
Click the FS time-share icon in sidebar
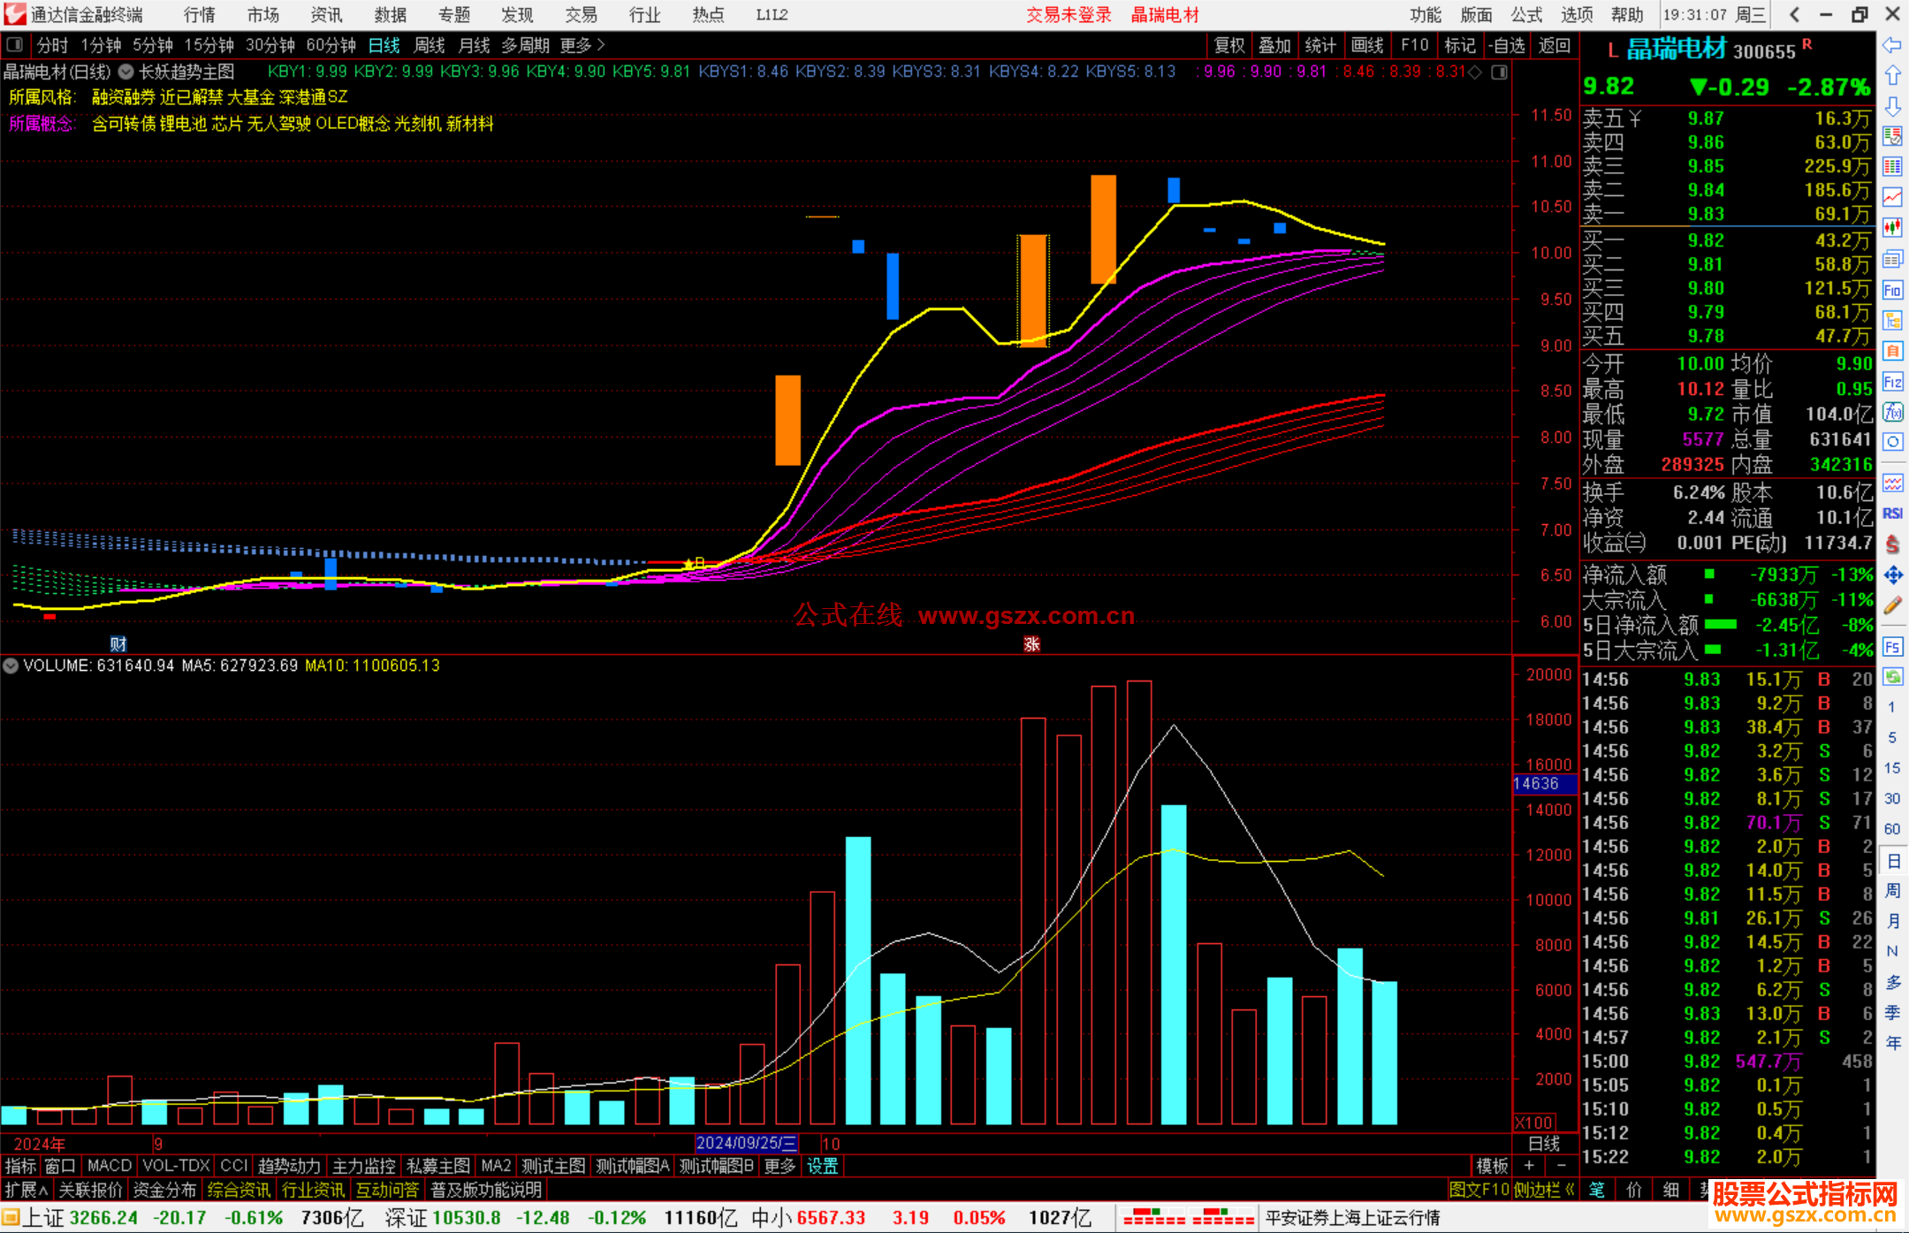pos(1892,647)
